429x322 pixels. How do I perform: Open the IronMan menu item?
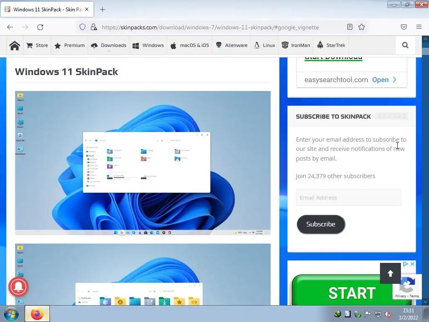(296, 45)
